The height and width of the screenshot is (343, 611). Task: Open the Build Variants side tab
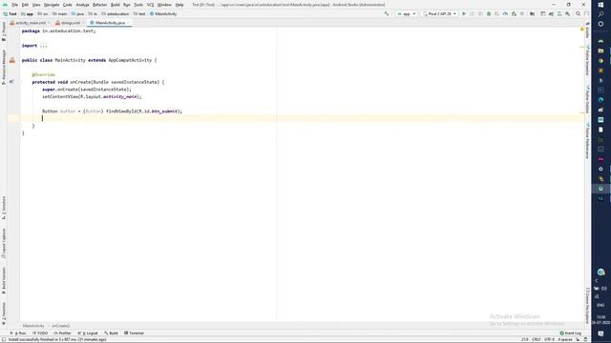4,280
